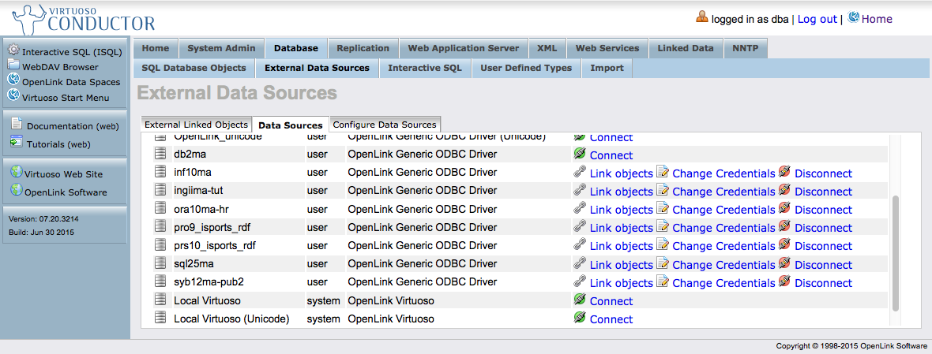Click the Home globe icon at top right

[853, 17]
